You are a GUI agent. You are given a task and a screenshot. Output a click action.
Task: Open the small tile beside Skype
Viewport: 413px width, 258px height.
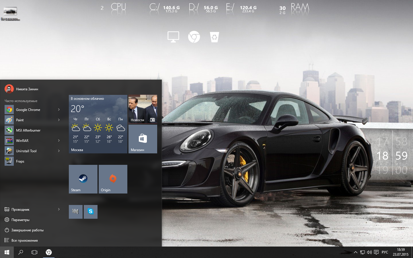[76, 212]
